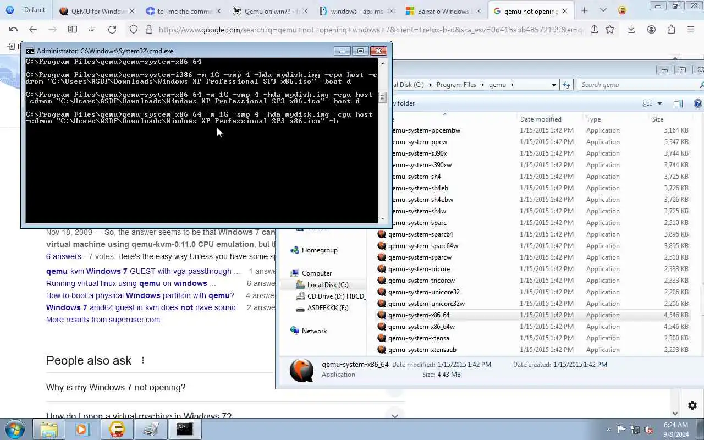Open the list all tabs dropdown

point(603,10)
